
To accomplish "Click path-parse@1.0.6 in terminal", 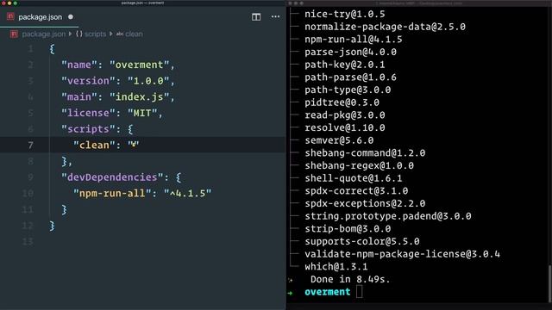I will [x=350, y=77].
